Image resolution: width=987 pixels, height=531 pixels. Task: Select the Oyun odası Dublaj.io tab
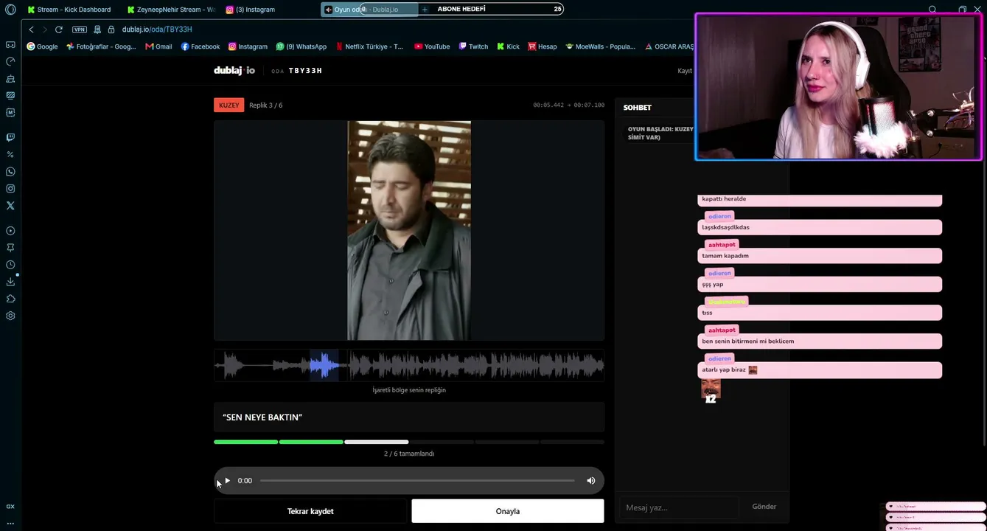click(x=370, y=10)
